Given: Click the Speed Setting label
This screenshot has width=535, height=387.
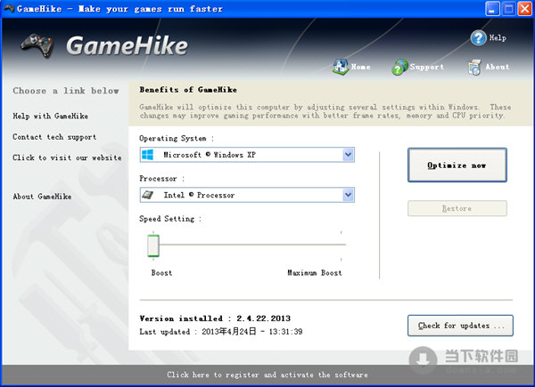Looking at the screenshot, I should pos(170,219).
